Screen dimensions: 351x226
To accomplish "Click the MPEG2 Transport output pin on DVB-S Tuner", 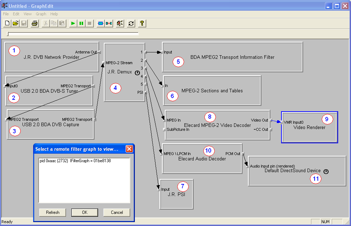I will click(93, 86).
